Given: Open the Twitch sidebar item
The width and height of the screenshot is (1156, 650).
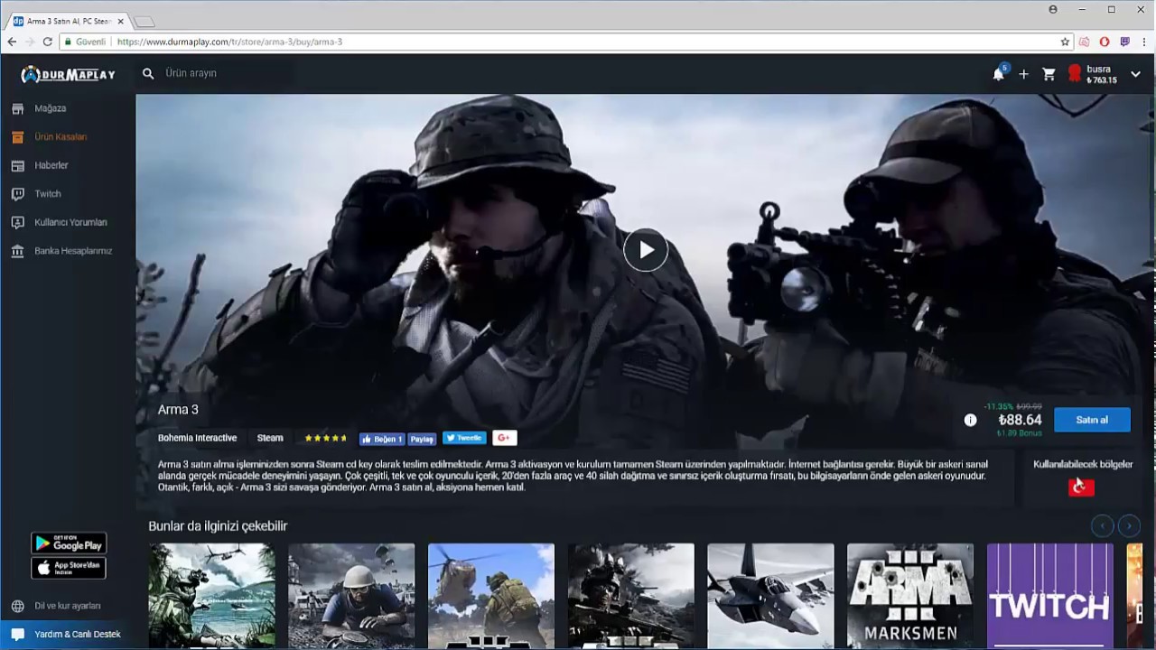Looking at the screenshot, I should coord(47,194).
